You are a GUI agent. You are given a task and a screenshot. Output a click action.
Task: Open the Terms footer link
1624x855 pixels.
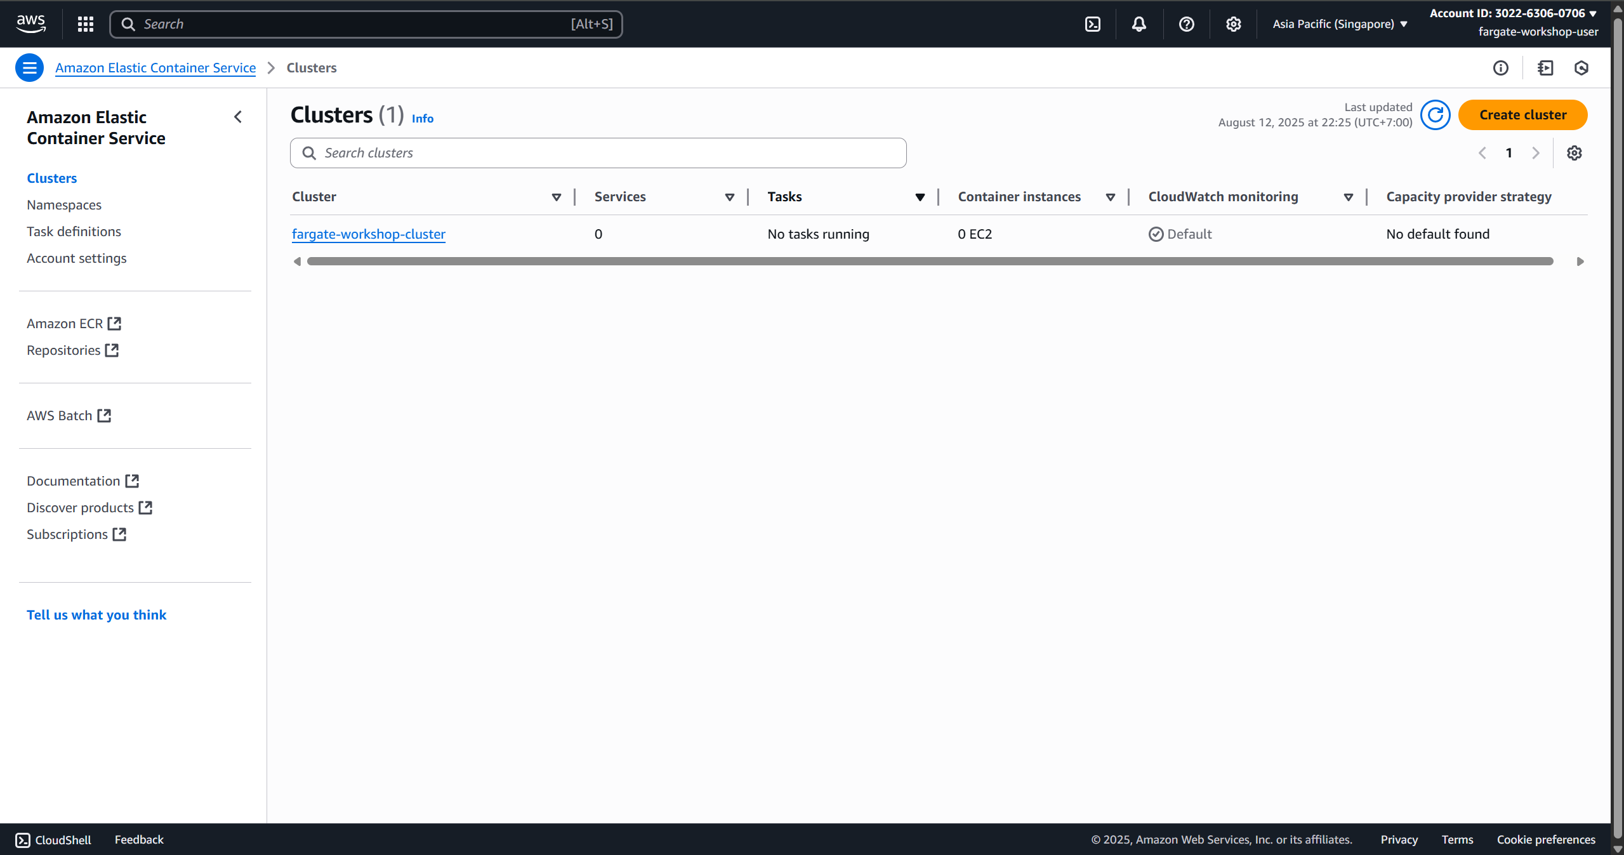[1457, 840]
